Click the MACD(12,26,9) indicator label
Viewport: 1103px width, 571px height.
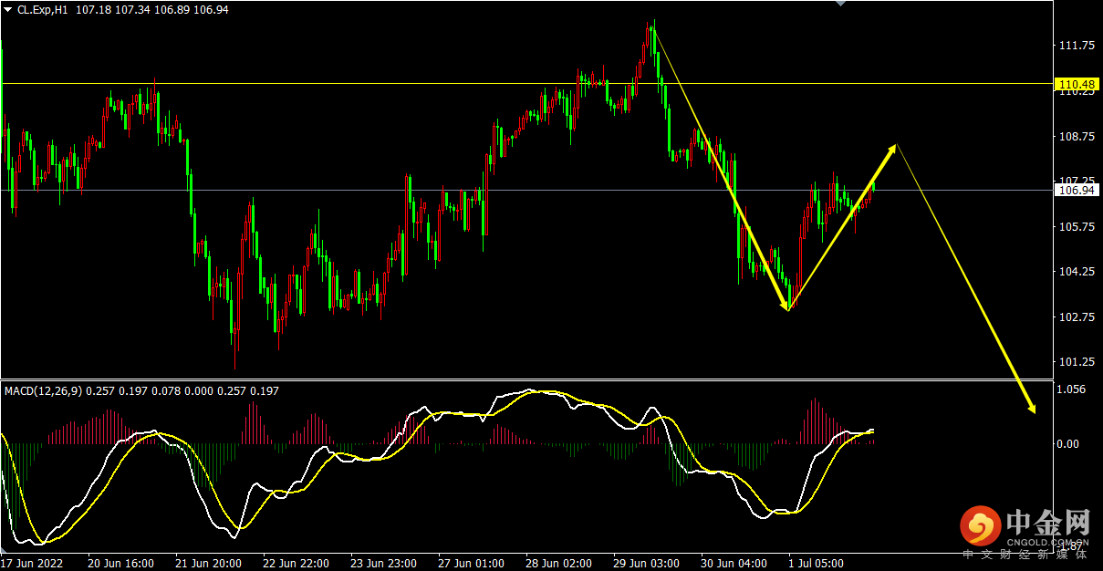click(43, 390)
